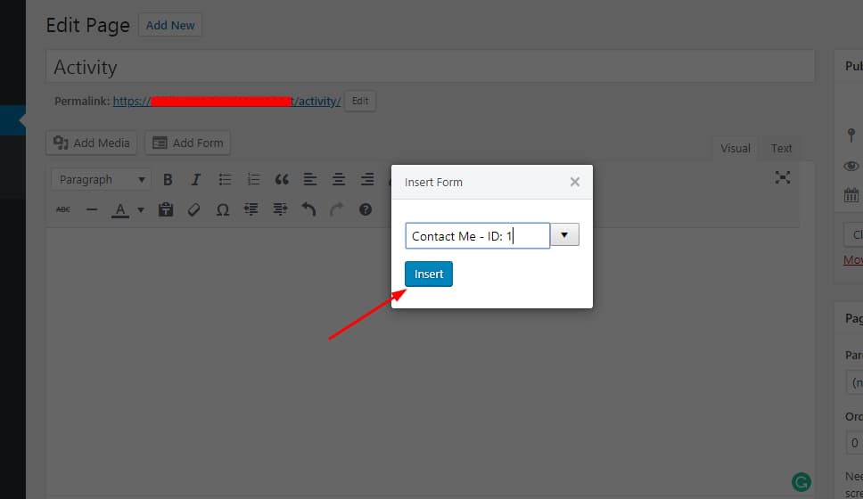Open the Paragraph format dropdown
This screenshot has width=863, height=499.
pyautogui.click(x=101, y=180)
